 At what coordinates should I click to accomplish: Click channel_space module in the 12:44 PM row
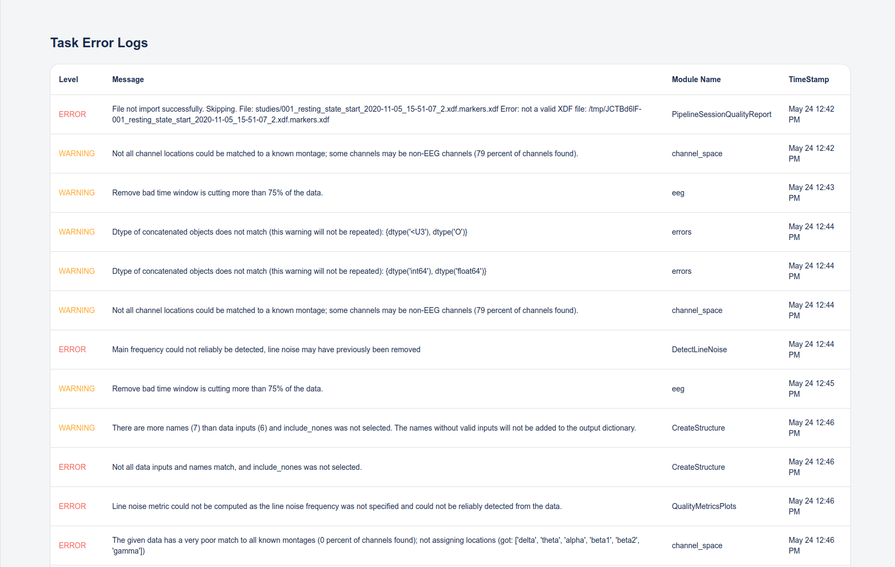coord(697,310)
